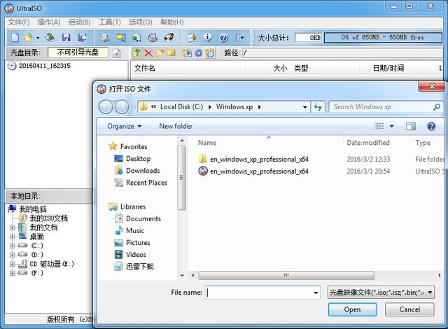Click in the File name input field
Screen dimensions: 448x329
tap(259, 293)
